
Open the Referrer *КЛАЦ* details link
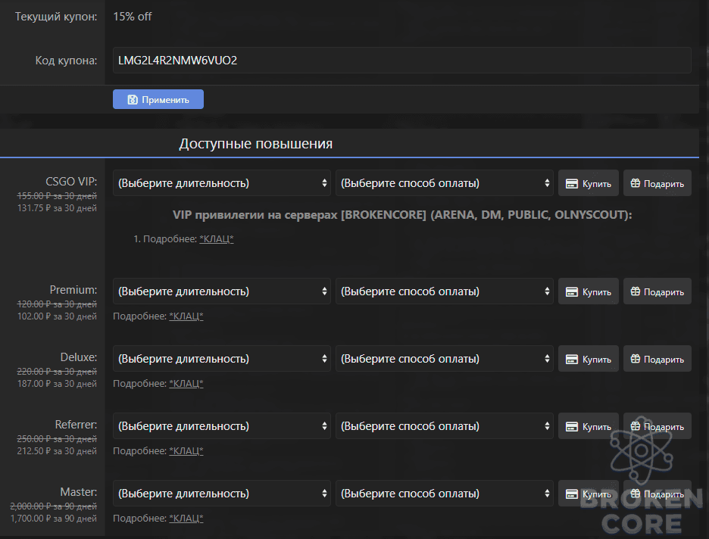point(186,451)
